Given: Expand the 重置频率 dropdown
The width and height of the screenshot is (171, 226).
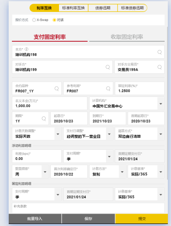Looking at the screenshot, I should tap(45, 172).
